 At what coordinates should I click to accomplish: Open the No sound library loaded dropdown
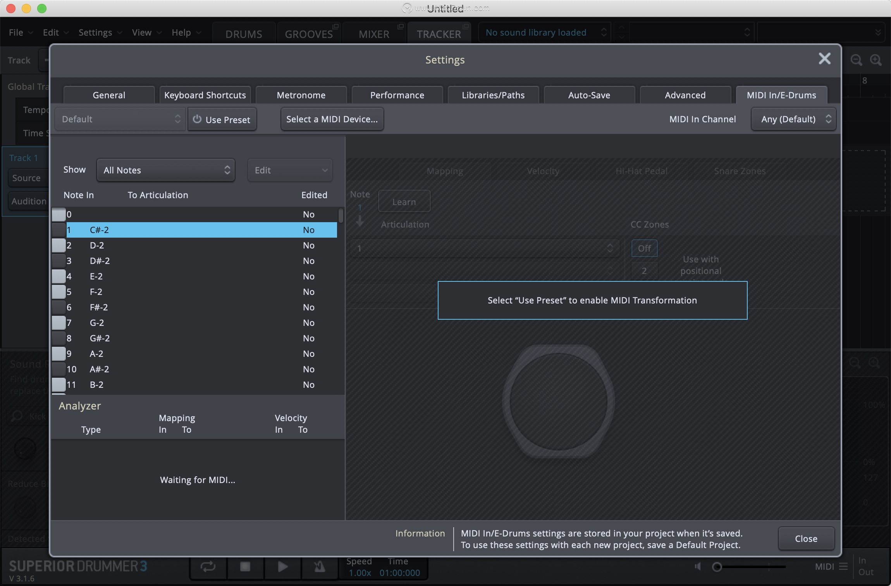(545, 33)
